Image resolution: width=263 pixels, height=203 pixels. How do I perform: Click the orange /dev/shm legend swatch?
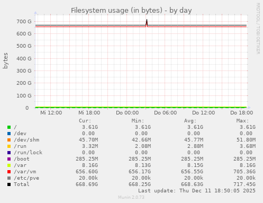(x=9, y=140)
